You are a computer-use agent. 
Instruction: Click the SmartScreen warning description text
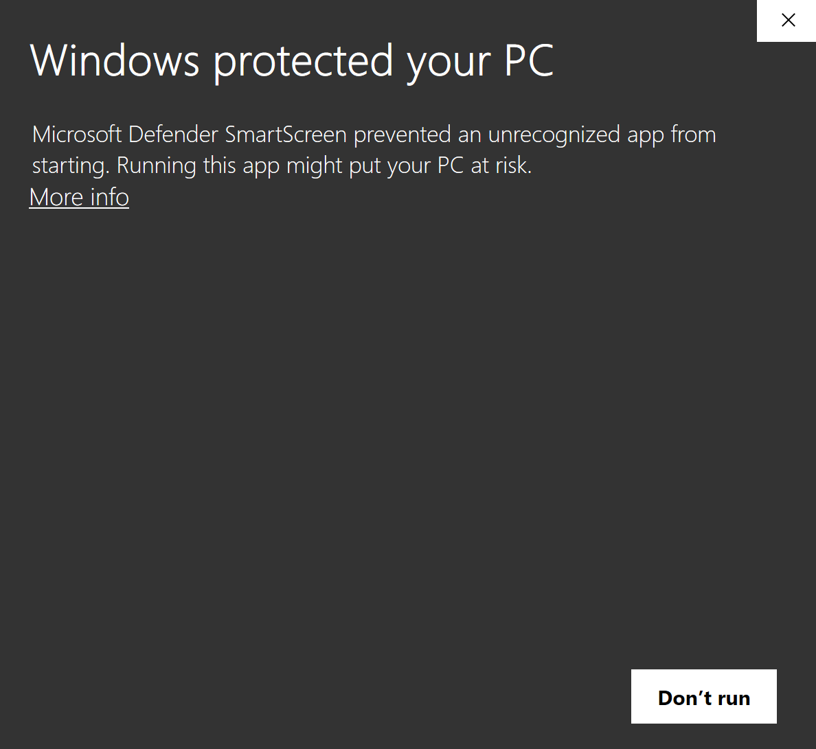(x=374, y=150)
